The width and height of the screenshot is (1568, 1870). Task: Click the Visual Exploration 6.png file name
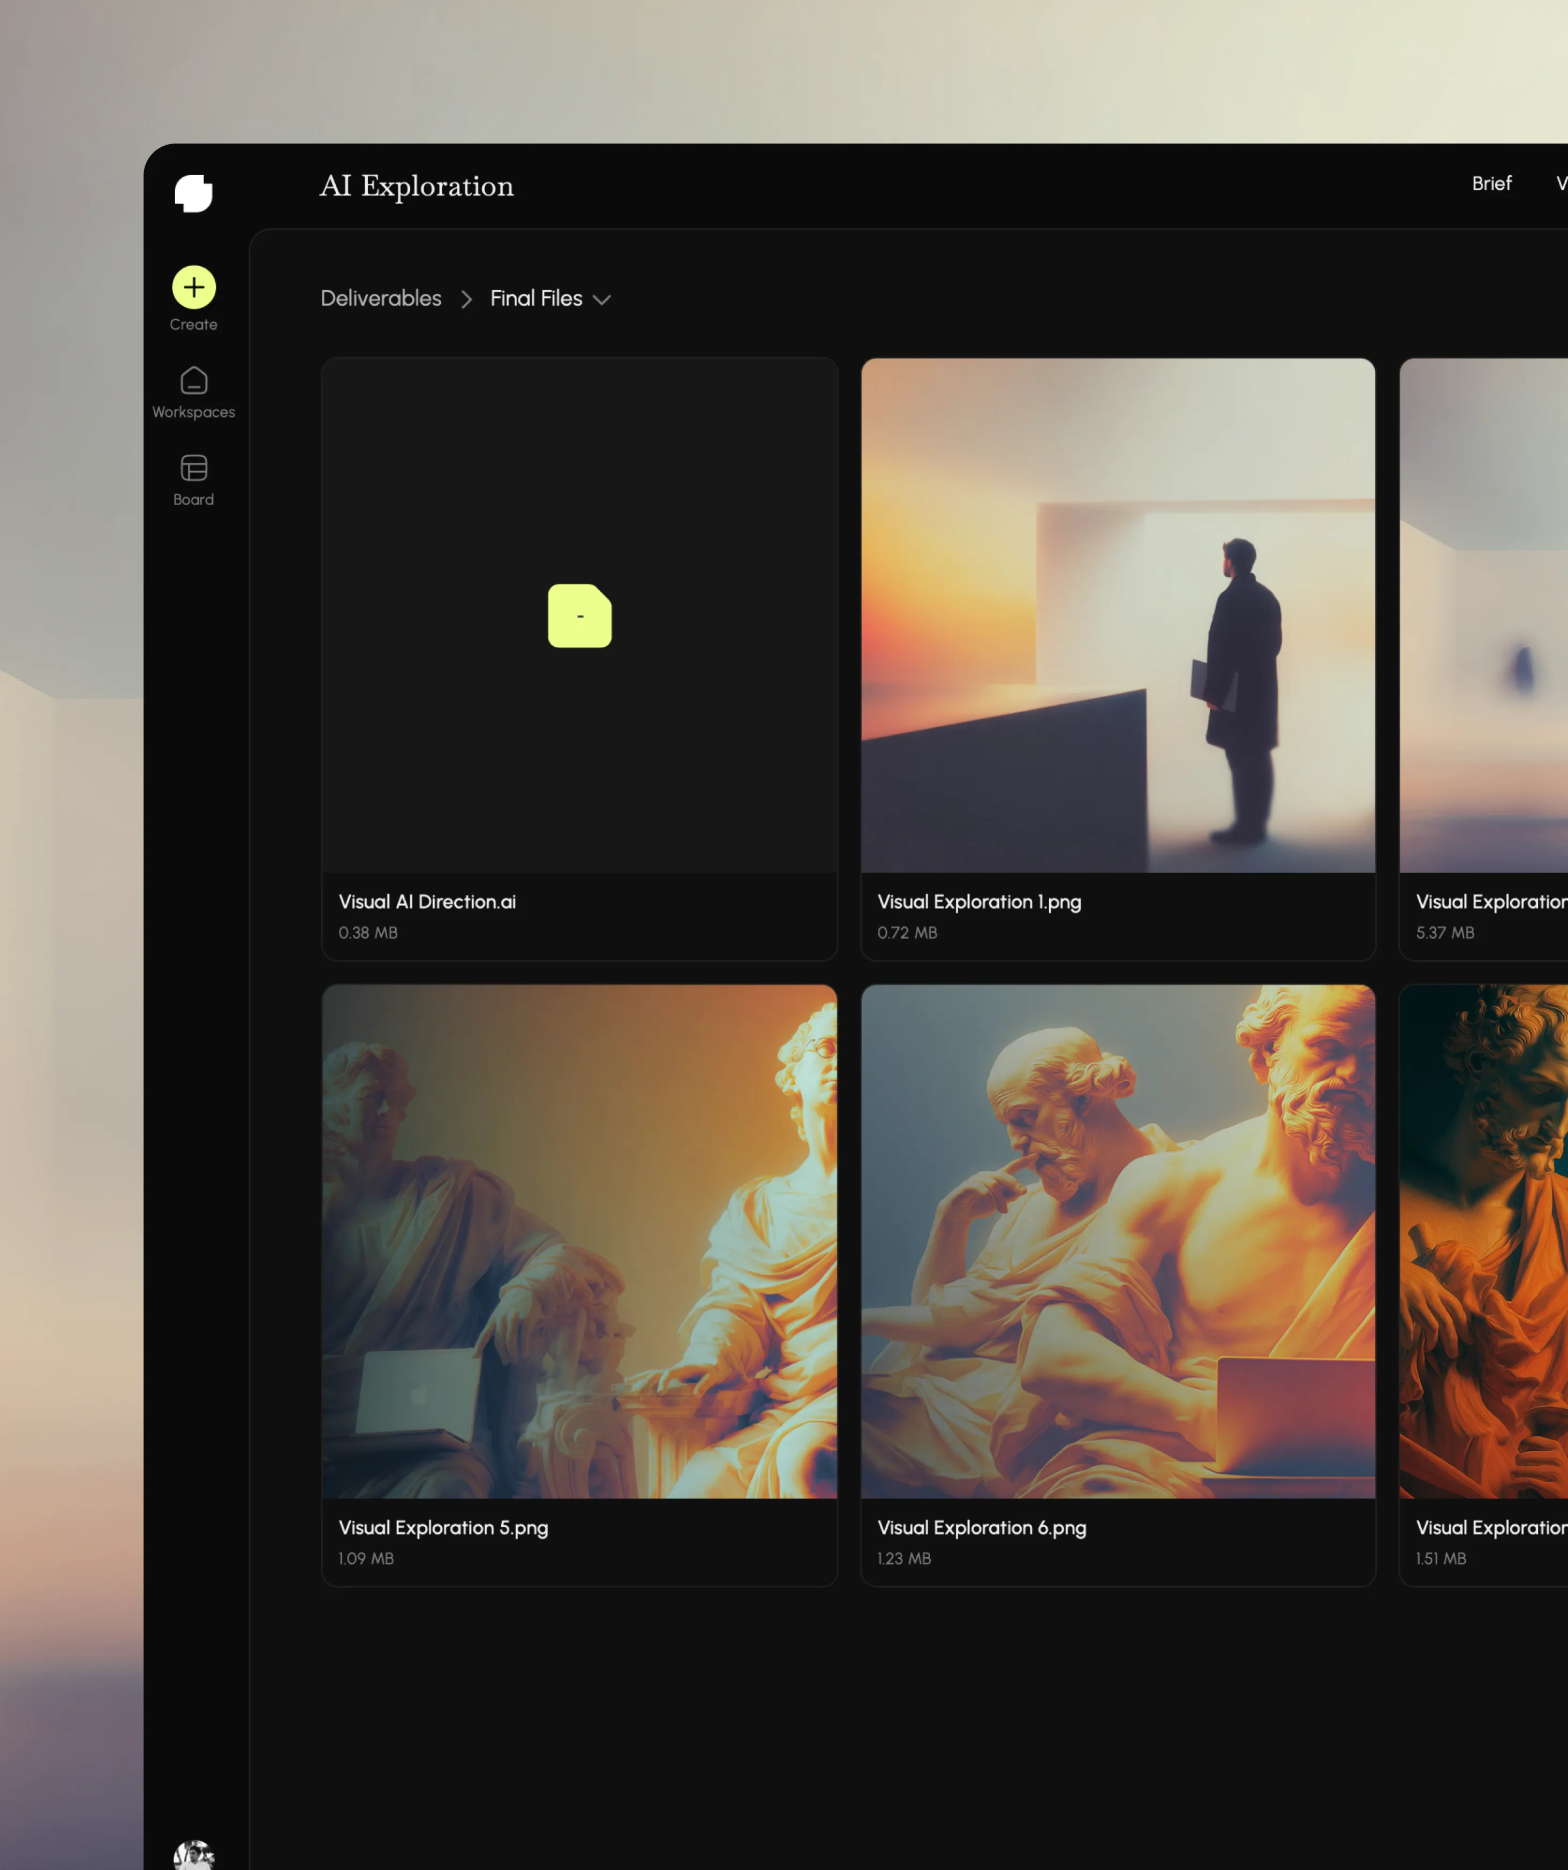click(981, 1527)
